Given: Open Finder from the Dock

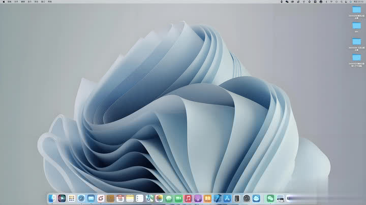Looking at the screenshot, I should click(52, 198).
